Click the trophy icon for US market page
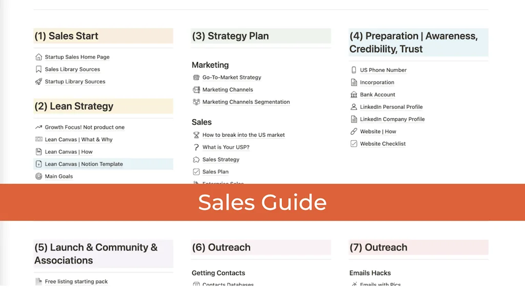The height and width of the screenshot is (293, 525). [196, 135]
